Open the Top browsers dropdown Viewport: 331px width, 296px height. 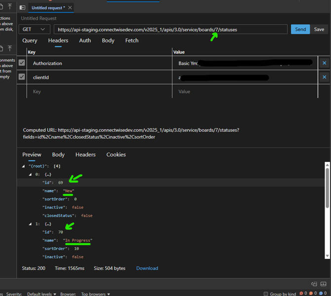point(96,294)
